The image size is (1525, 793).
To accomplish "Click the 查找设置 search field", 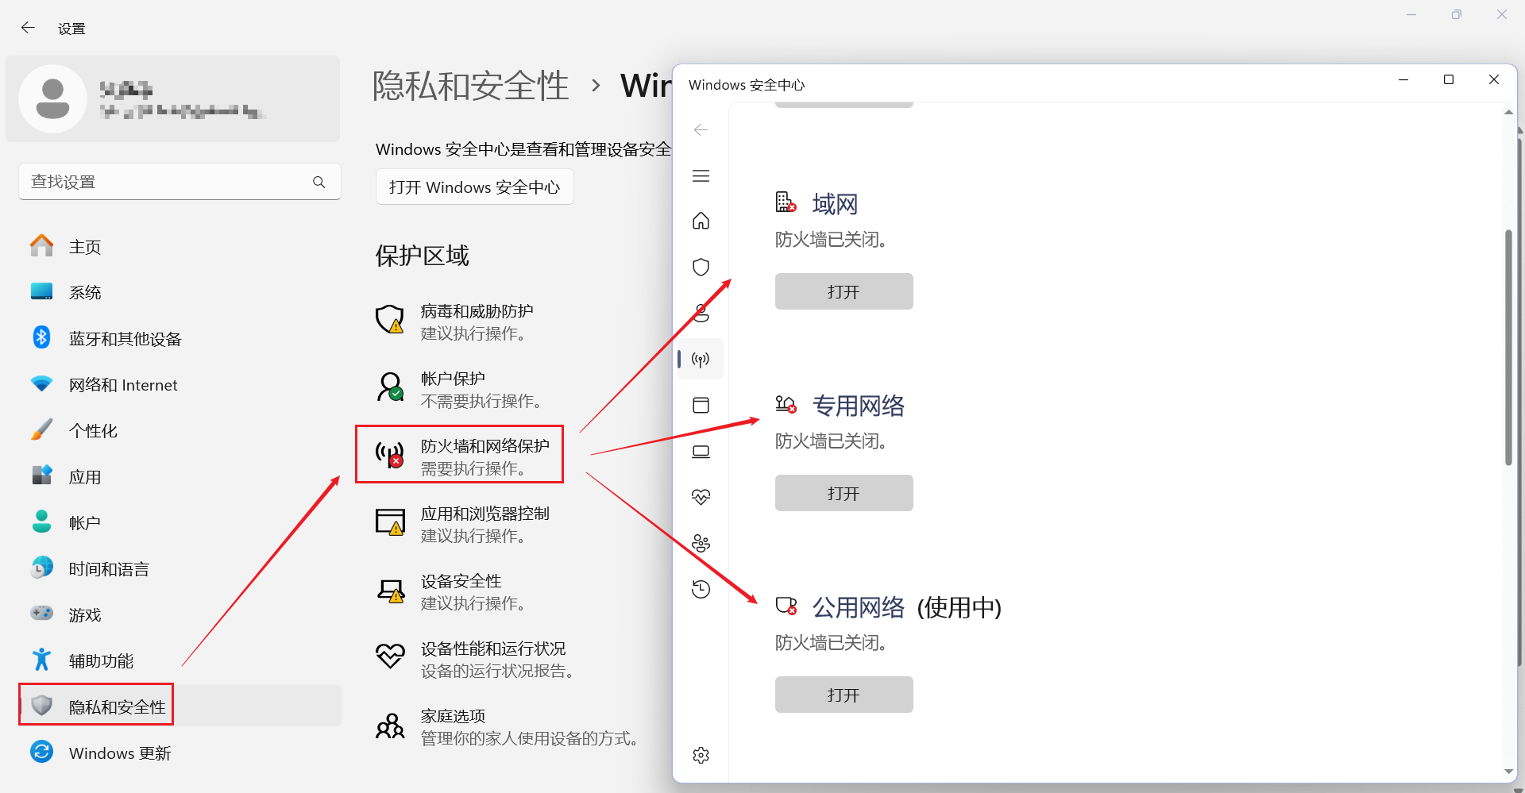I will point(180,182).
